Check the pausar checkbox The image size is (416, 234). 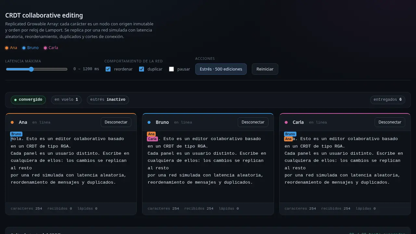(x=172, y=69)
